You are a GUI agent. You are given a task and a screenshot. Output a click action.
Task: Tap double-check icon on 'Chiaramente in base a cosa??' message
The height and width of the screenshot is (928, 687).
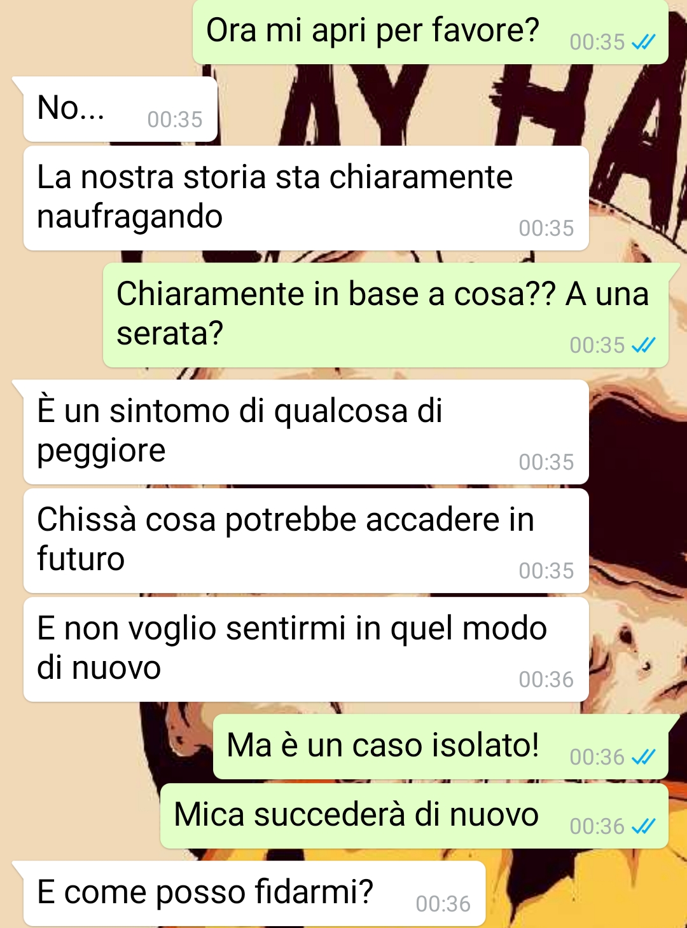tap(643, 345)
